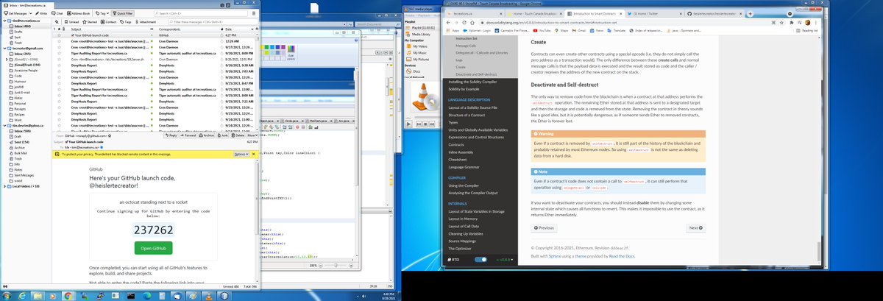Toggle the Starred quick filter
The image size is (883, 301).
click(91, 22)
